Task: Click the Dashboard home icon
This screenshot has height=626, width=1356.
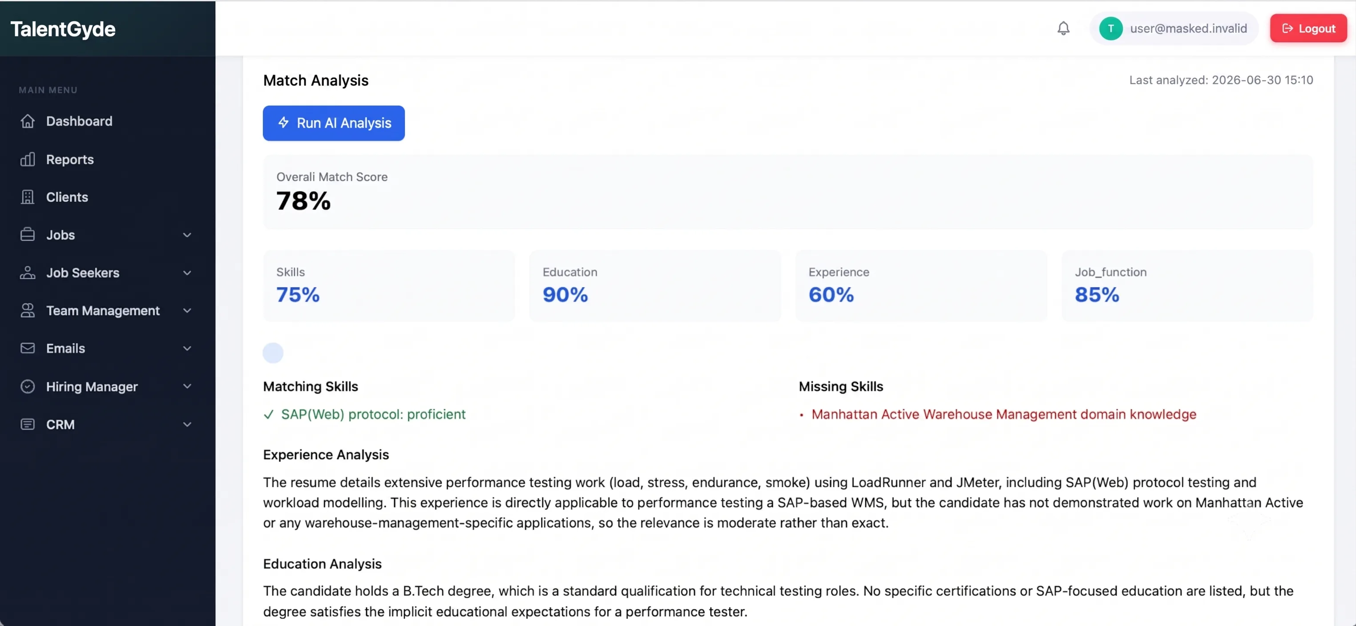Action: coord(28,121)
